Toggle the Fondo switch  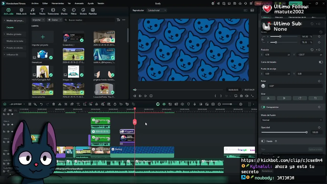click(263, 141)
